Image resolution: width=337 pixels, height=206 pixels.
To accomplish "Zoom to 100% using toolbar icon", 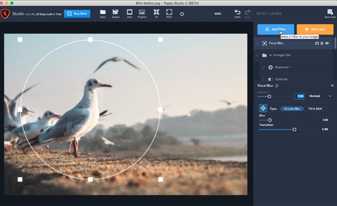I will [x=169, y=13].
